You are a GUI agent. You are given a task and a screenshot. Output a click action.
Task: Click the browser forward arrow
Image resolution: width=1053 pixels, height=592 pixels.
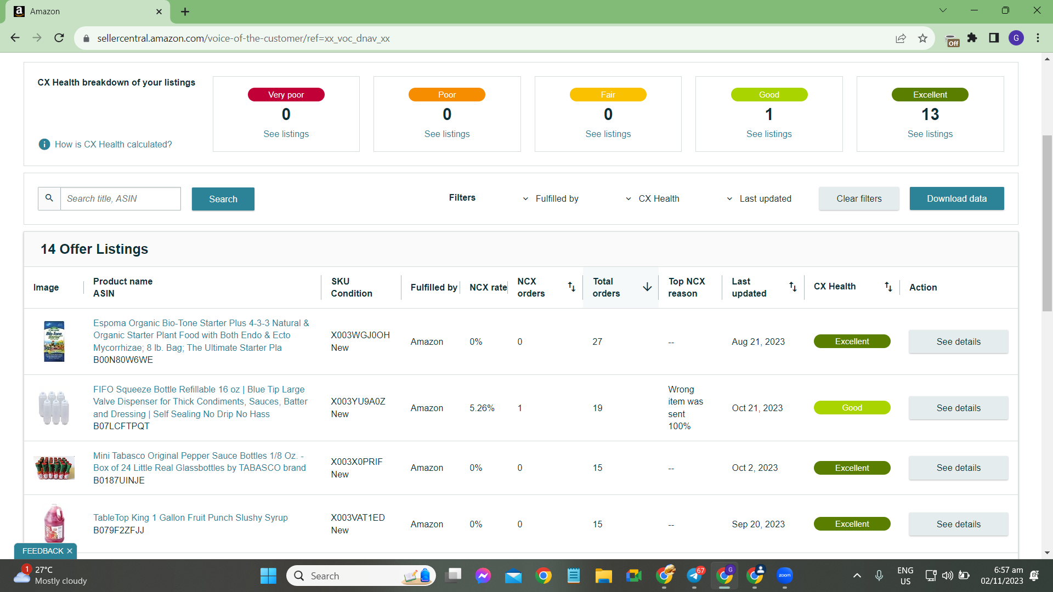pyautogui.click(x=37, y=38)
